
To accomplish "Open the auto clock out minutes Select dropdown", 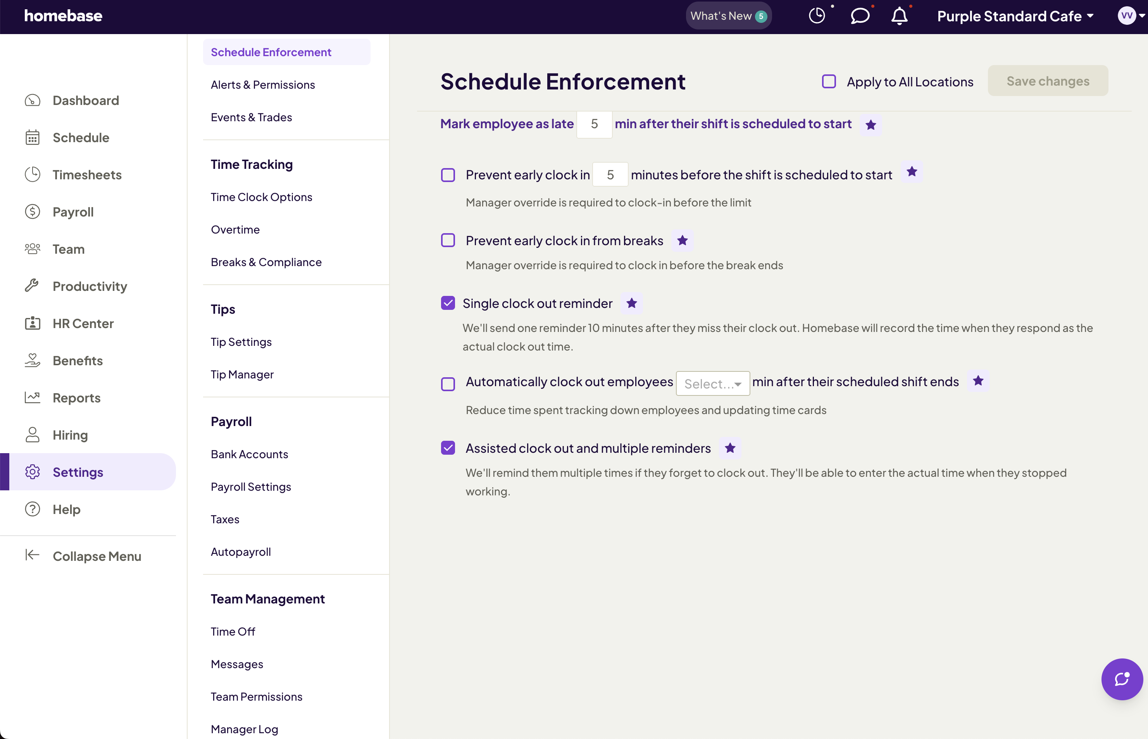I will pos(712,383).
